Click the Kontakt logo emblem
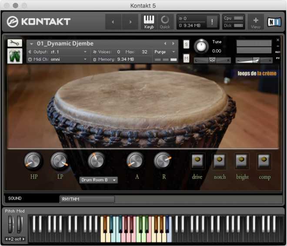Screen dimensions: 287x246 point(13,22)
